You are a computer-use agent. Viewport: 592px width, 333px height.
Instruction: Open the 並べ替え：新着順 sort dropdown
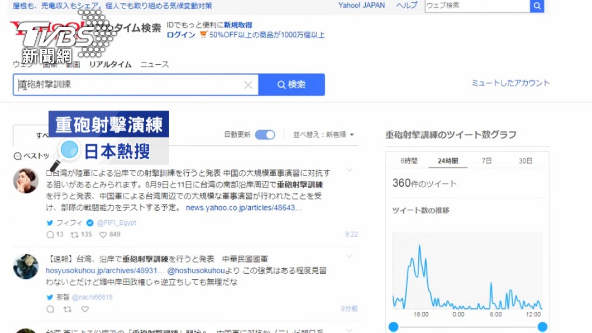(323, 135)
